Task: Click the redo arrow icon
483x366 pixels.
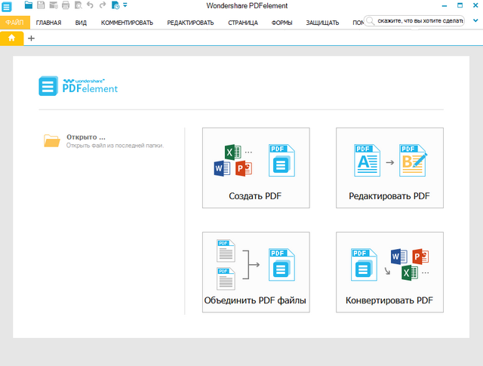Action: [x=103, y=5]
